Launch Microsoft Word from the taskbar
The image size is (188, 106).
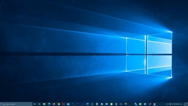pos(88,104)
